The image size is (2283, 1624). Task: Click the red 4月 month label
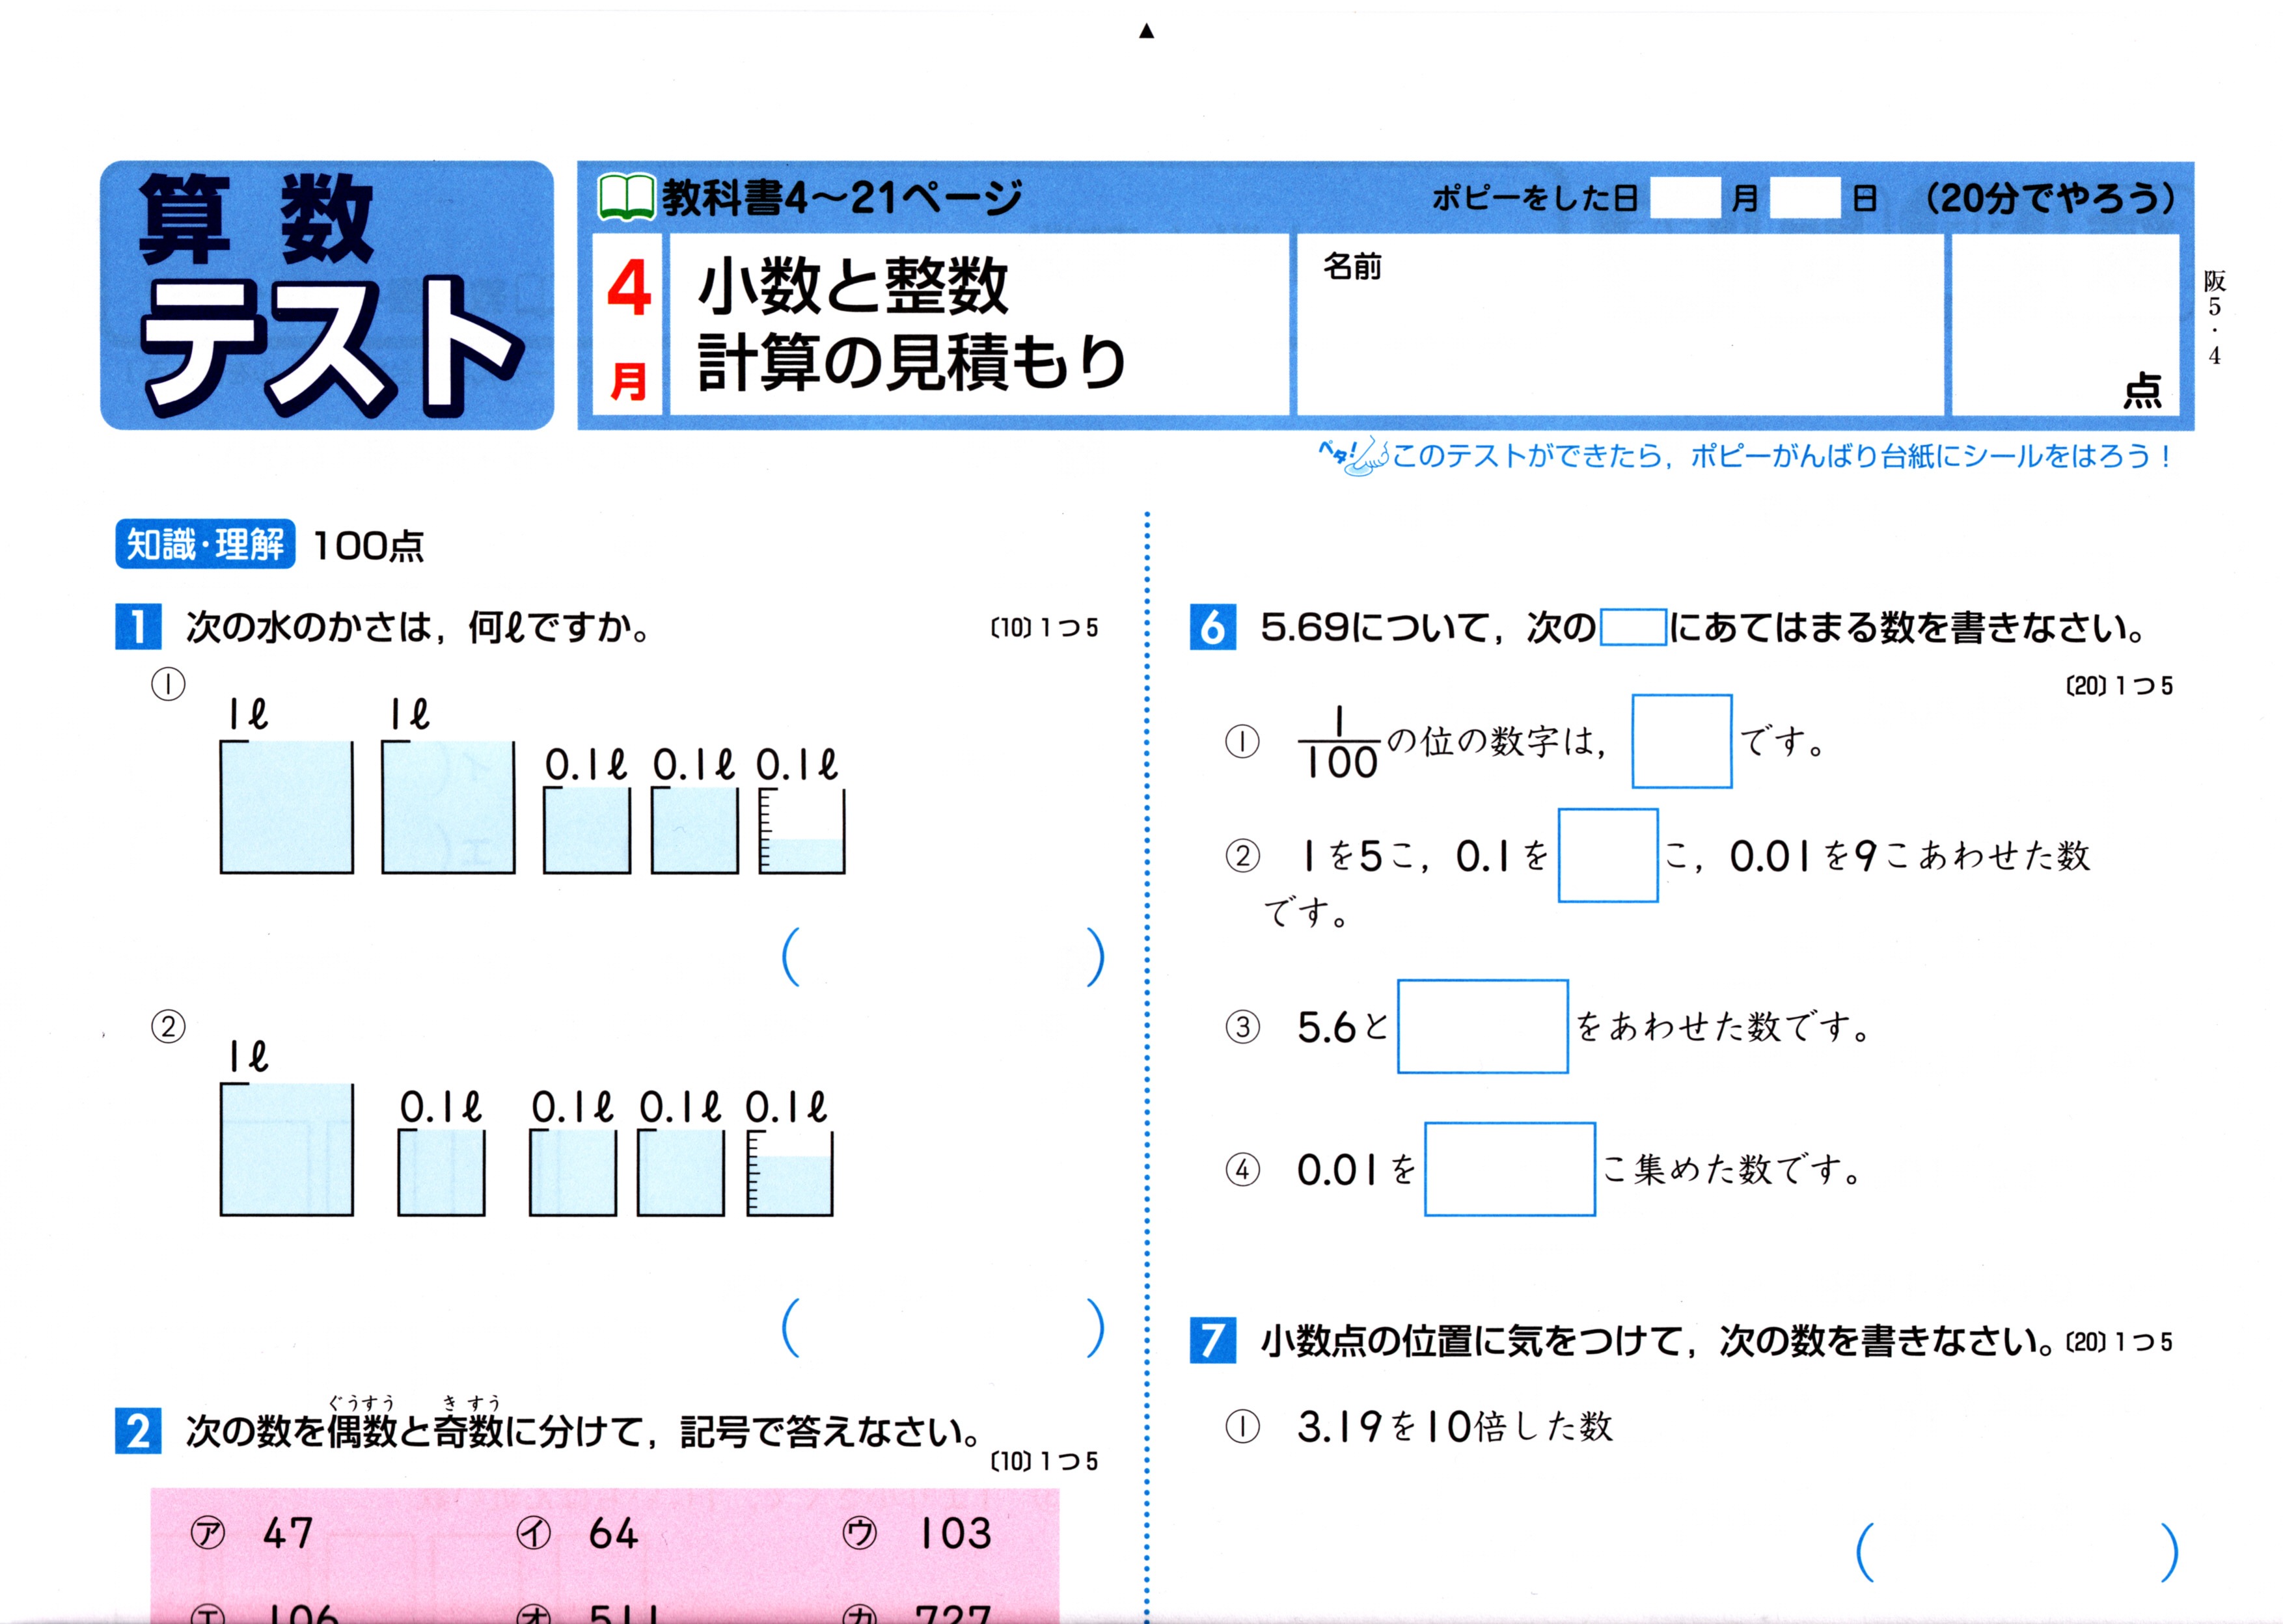tap(628, 325)
